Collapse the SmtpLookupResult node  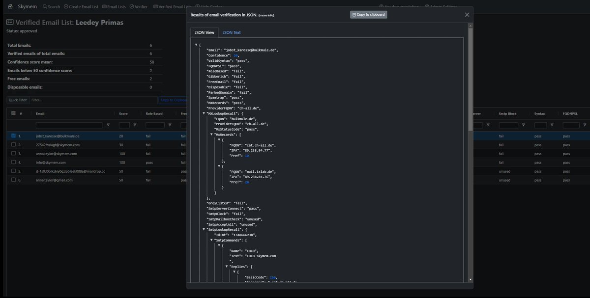(x=204, y=229)
